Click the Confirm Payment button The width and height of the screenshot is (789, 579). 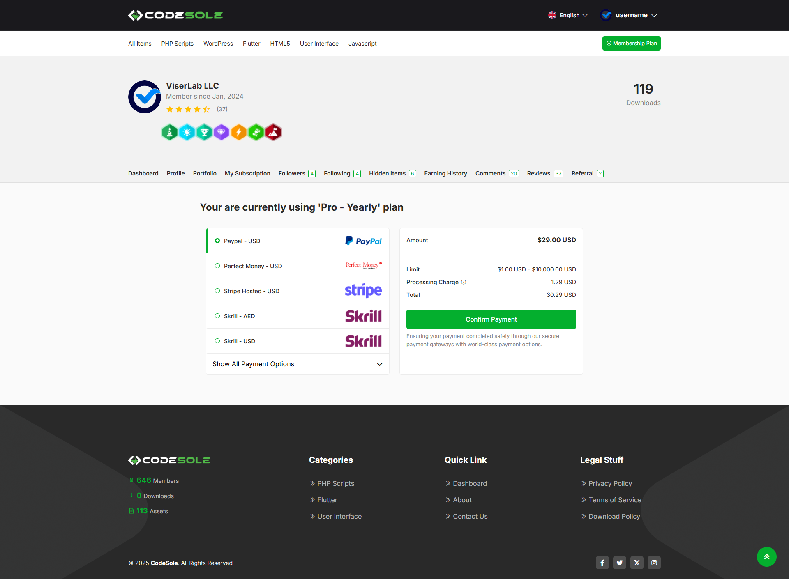coord(491,319)
